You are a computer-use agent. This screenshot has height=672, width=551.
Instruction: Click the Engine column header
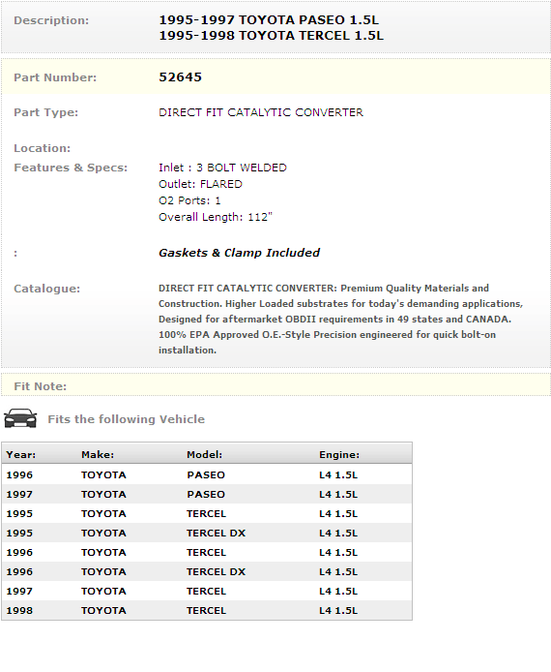339,455
